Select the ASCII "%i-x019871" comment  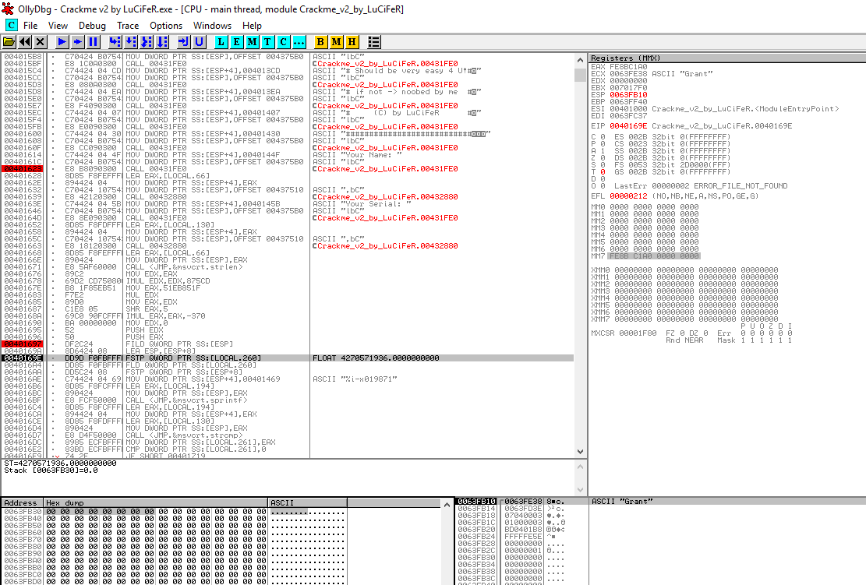tap(355, 379)
